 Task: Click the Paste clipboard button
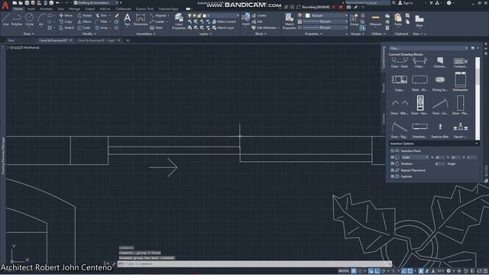point(397,20)
